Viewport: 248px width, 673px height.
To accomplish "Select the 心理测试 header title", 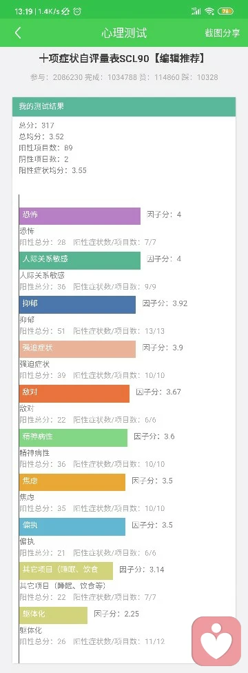I will (x=124, y=33).
